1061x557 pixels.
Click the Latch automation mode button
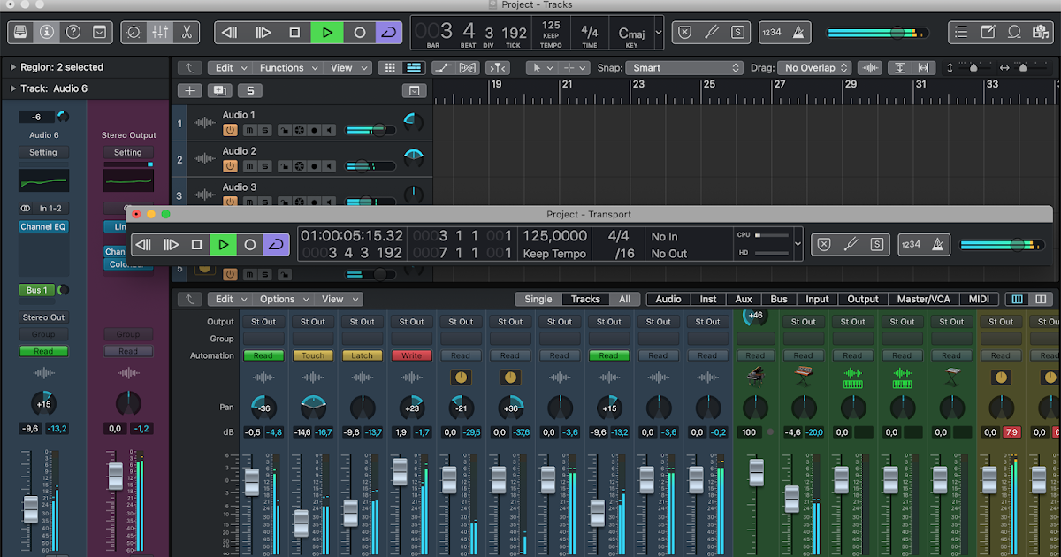point(363,355)
